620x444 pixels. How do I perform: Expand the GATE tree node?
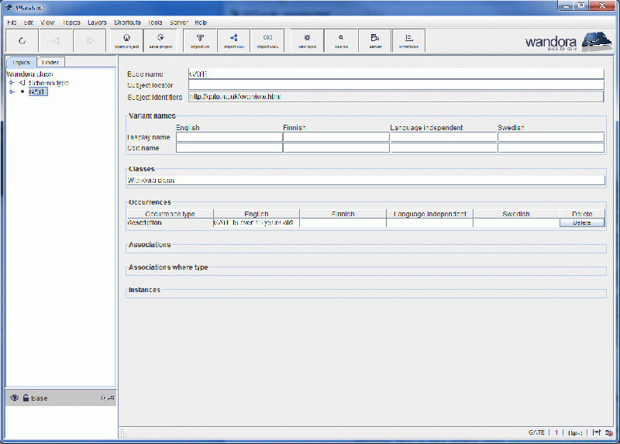[12, 91]
